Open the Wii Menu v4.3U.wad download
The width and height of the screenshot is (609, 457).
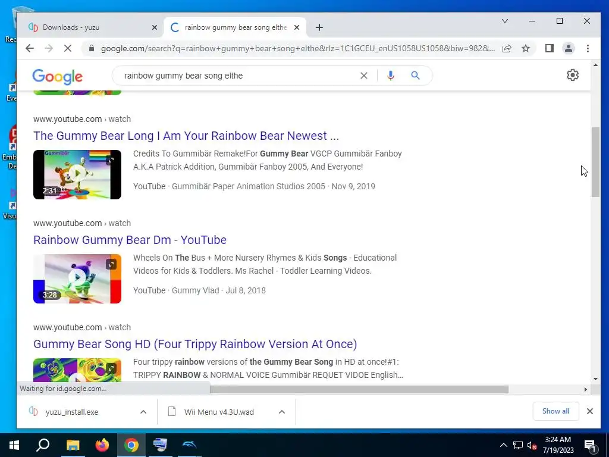click(x=219, y=412)
